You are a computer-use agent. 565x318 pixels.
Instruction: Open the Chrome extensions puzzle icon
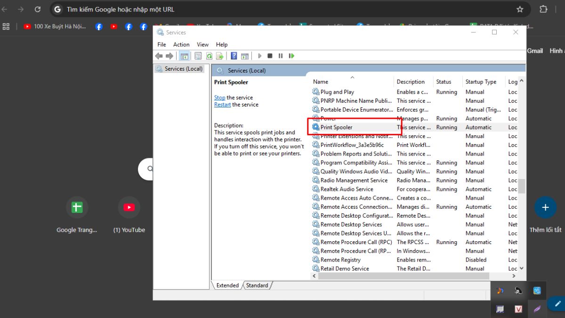pos(543,9)
